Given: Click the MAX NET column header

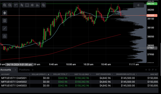Looking at the screenshot, I should (154, 74).
